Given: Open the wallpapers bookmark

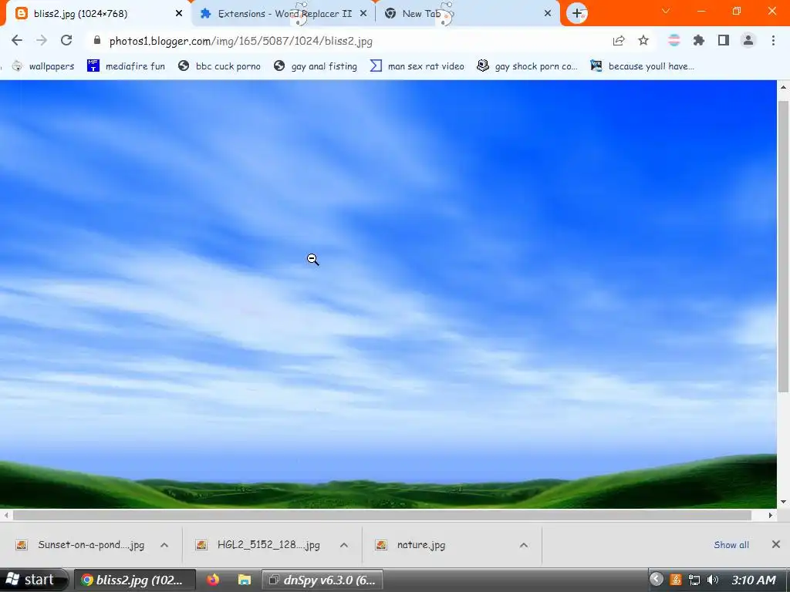Looking at the screenshot, I should pos(43,66).
